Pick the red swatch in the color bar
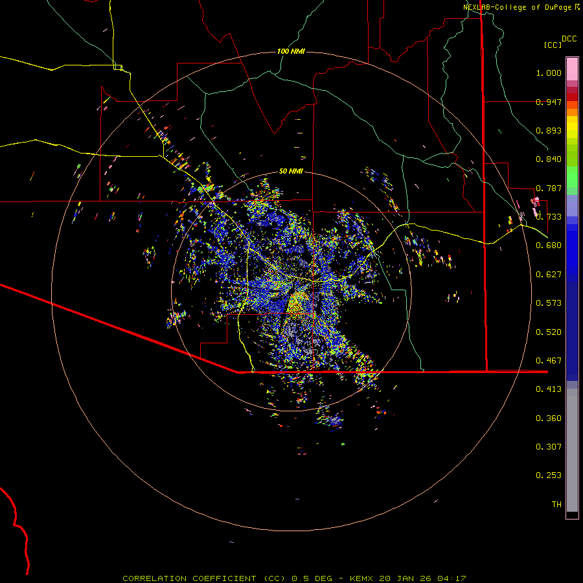The height and width of the screenshot is (583, 583). coord(572,97)
